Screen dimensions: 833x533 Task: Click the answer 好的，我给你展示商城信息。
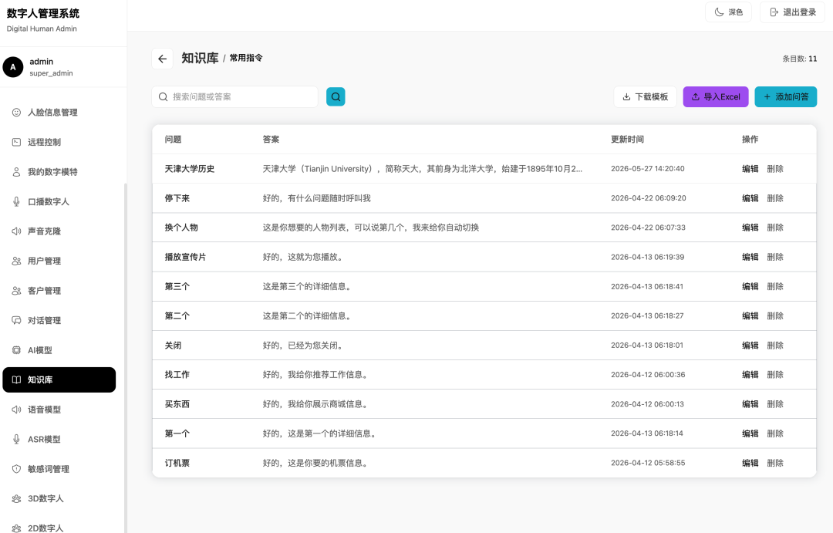(317, 404)
